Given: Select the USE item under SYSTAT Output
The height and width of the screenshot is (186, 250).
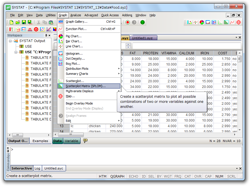Looking at the screenshot, I should coord(28,46).
